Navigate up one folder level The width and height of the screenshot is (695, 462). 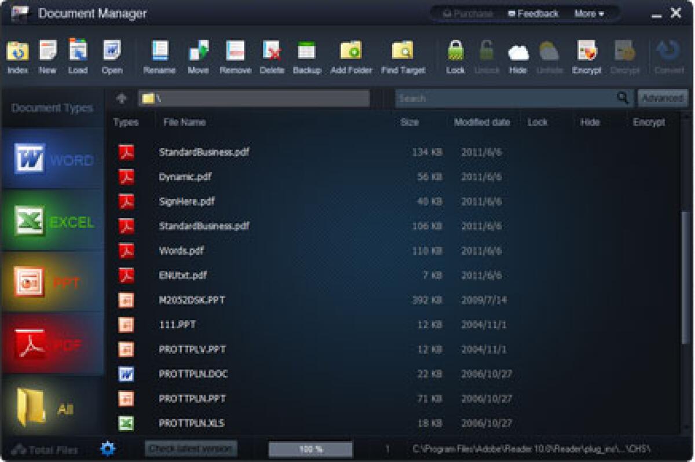tap(121, 98)
